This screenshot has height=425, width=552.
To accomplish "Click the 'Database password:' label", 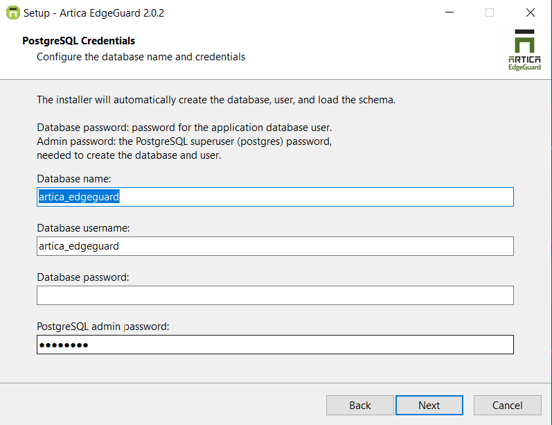I will coord(83,278).
